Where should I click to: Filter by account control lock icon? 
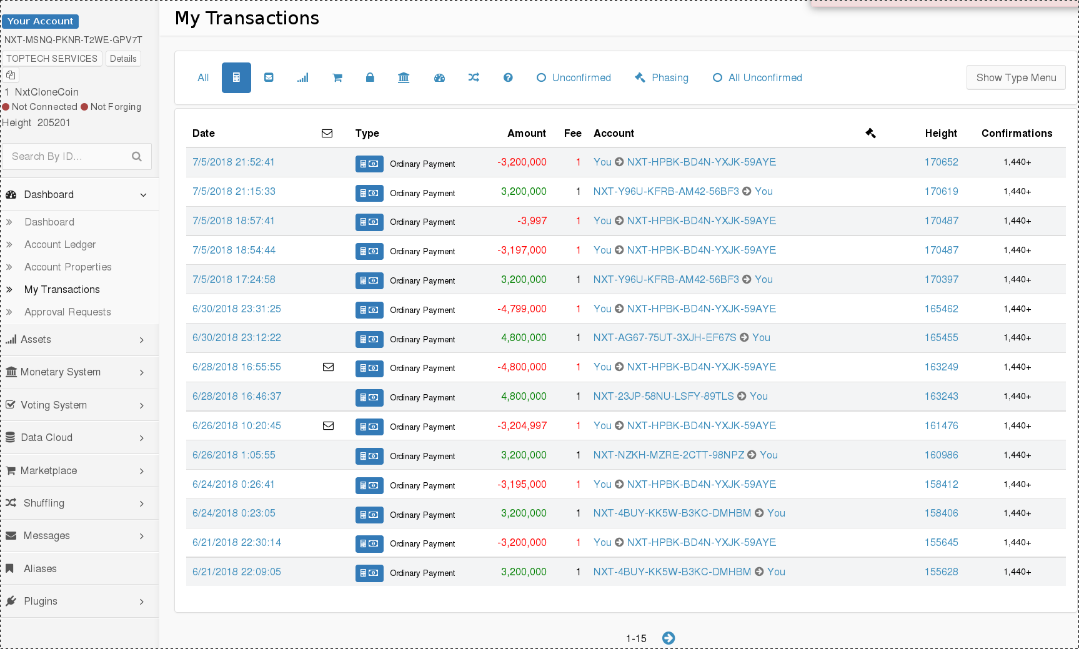click(370, 77)
